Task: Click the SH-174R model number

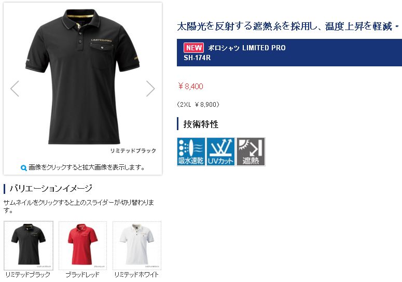Action: (197, 58)
